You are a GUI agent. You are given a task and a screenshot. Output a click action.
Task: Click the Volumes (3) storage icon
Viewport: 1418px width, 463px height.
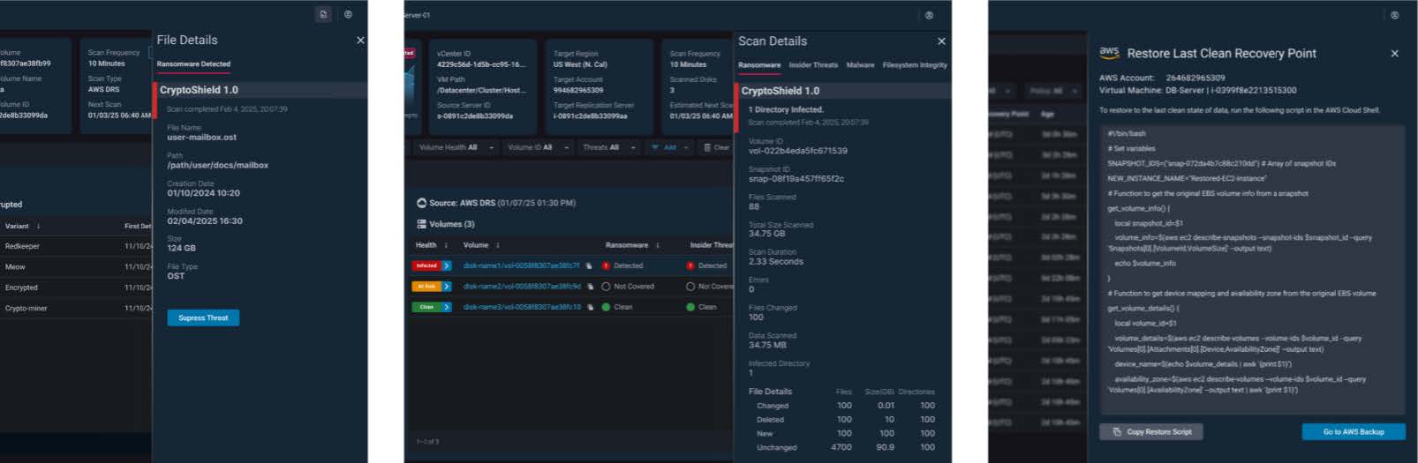point(421,224)
